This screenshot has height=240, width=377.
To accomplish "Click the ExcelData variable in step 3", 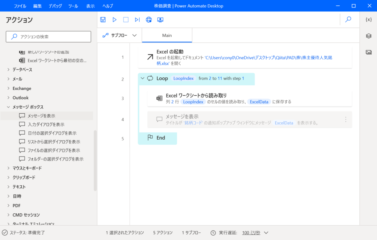I will pyautogui.click(x=259, y=102).
